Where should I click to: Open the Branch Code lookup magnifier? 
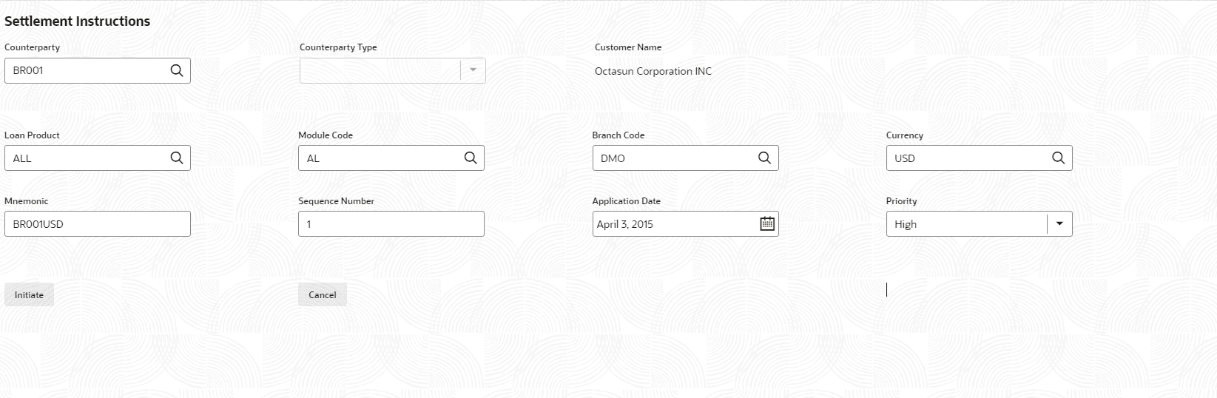point(764,158)
